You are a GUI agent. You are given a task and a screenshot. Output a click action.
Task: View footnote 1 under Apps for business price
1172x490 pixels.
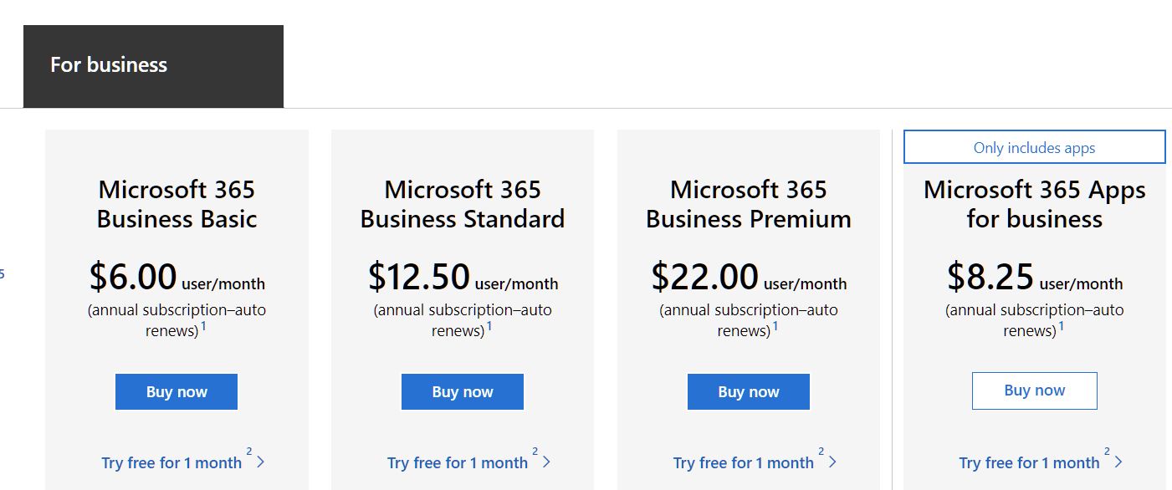1062,326
